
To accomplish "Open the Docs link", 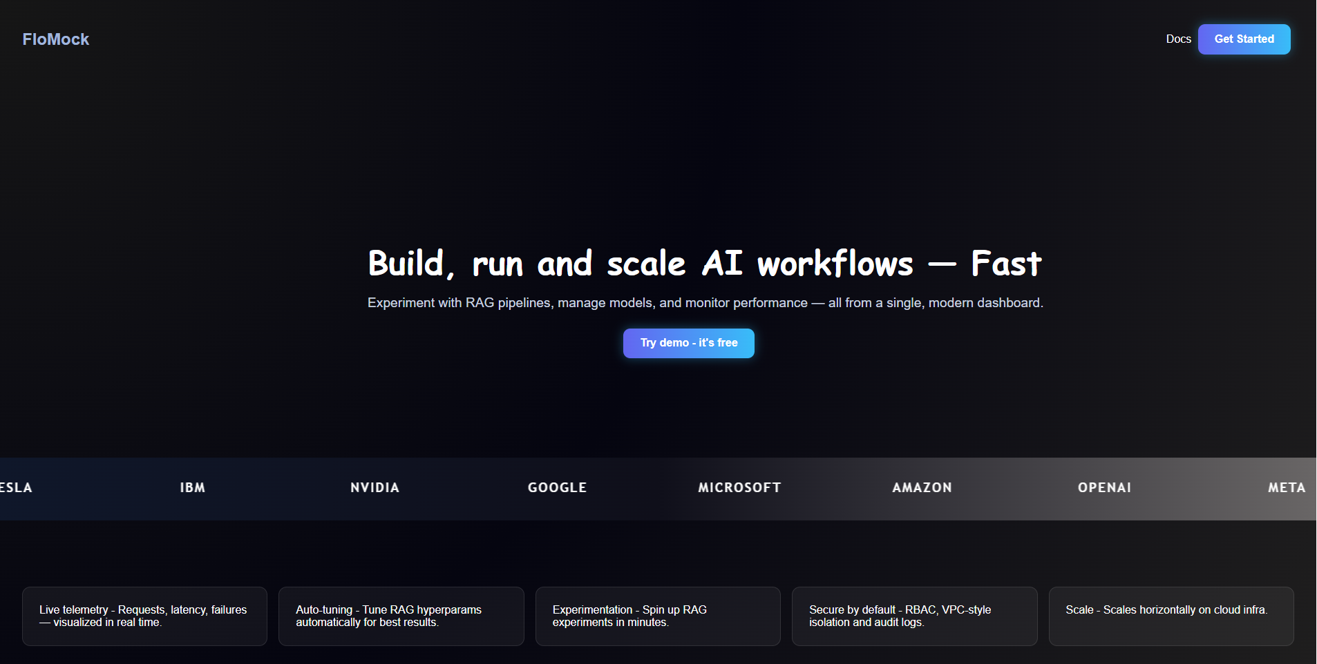I will 1178,39.
